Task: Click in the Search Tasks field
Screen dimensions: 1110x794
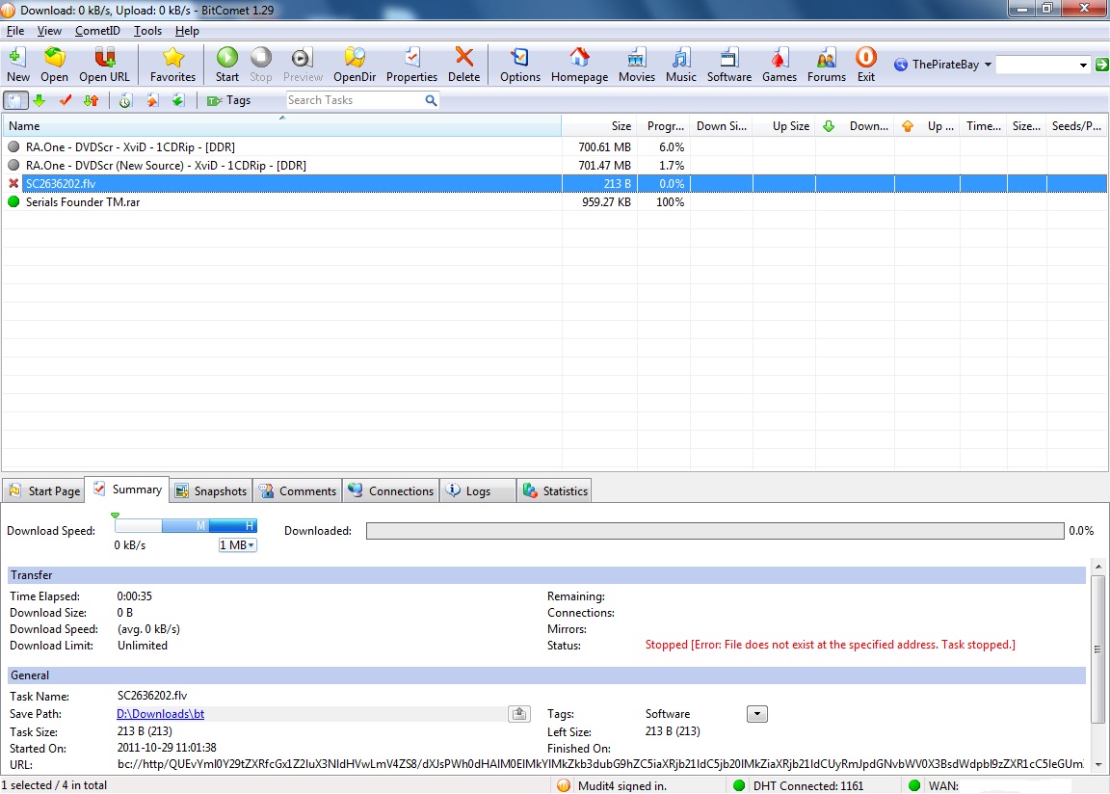Action: pyautogui.click(x=354, y=100)
